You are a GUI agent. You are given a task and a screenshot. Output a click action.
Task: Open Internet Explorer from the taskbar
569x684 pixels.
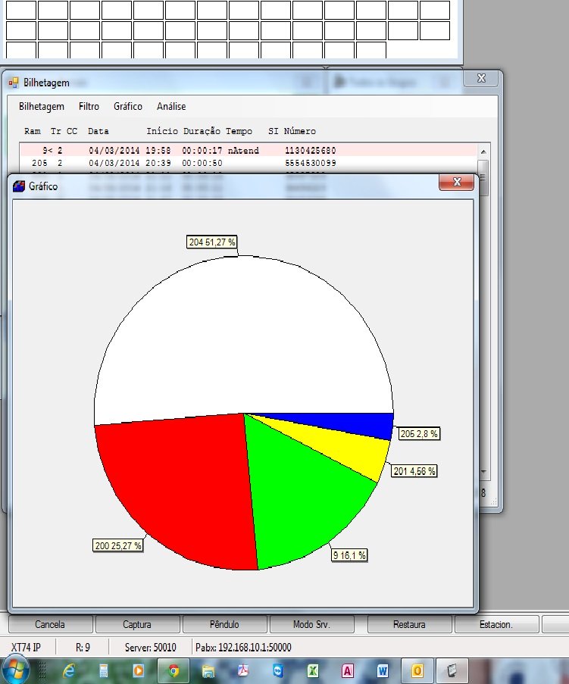(x=69, y=670)
